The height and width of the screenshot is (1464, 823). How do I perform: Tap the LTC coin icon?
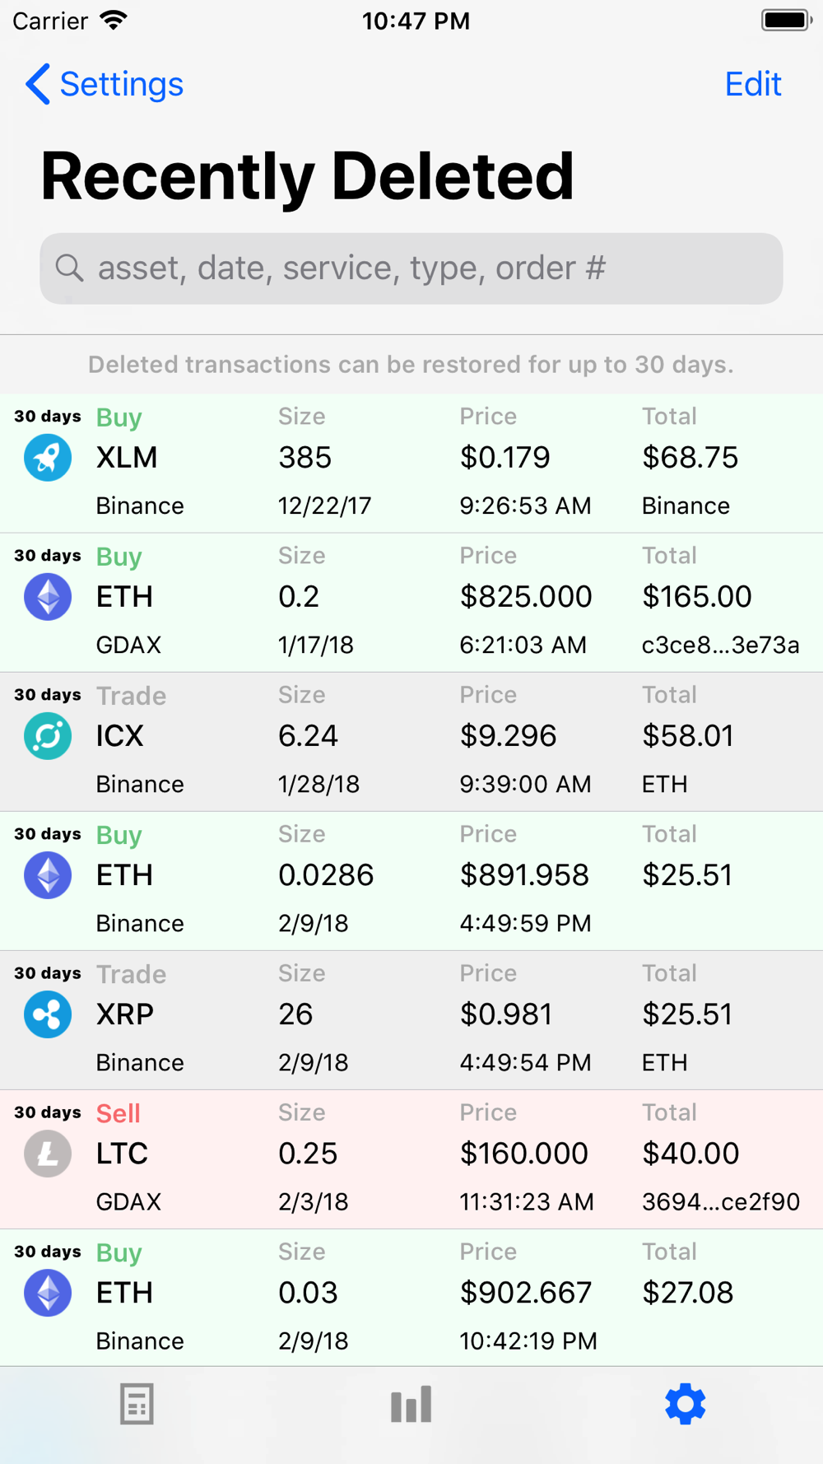[48, 1154]
